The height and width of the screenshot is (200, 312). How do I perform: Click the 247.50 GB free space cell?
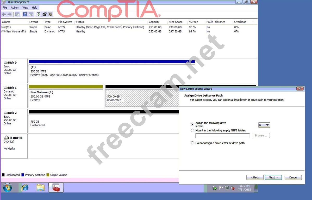pyautogui.click(x=175, y=31)
